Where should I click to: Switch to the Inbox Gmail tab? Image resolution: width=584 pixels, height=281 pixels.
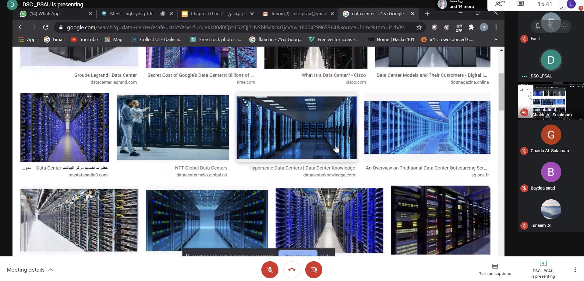295,14
